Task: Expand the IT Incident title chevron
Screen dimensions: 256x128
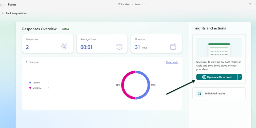Action: point(143,4)
